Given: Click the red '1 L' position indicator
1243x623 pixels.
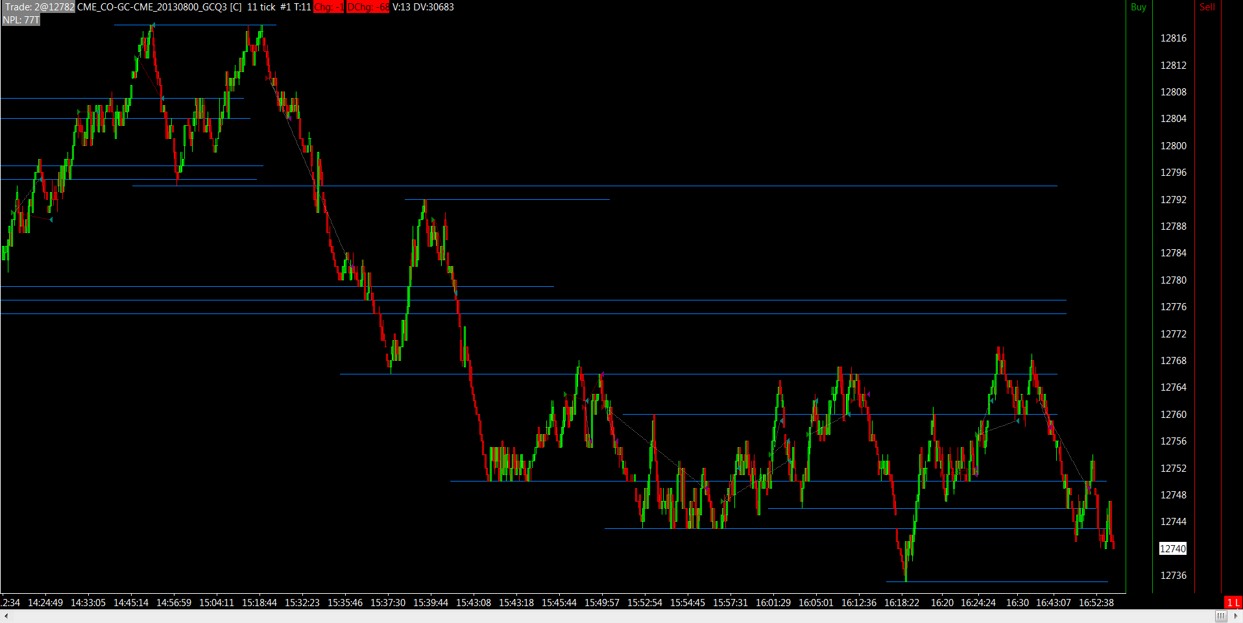Looking at the screenshot, I should (x=1233, y=603).
